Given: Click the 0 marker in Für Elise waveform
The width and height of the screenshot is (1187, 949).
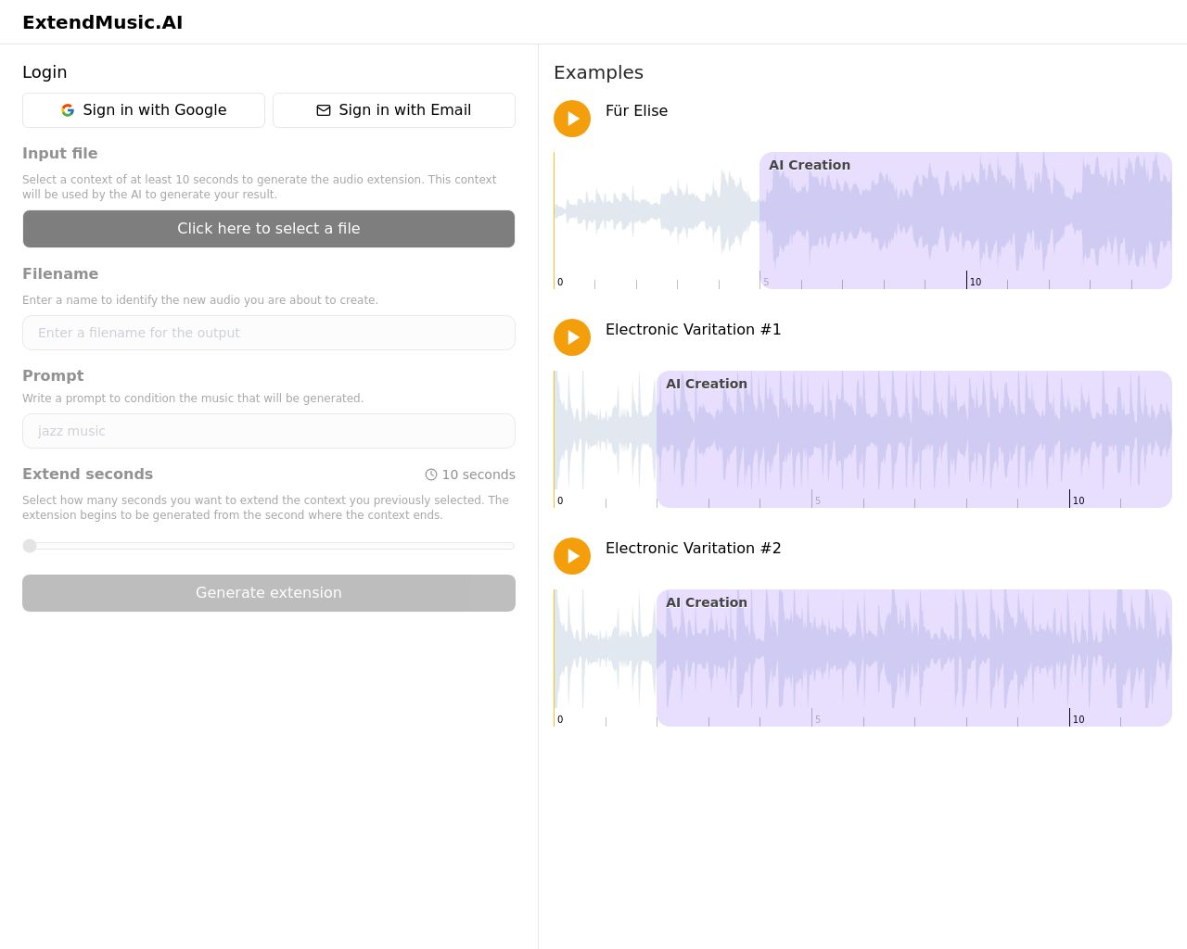Looking at the screenshot, I should (x=560, y=282).
